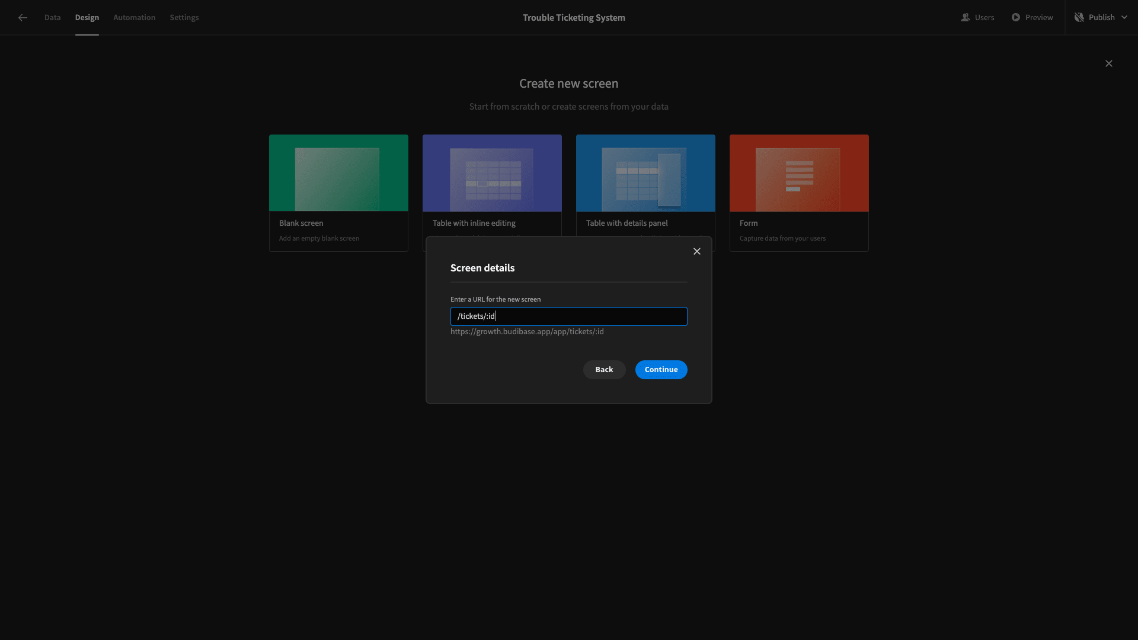
Task: Go back using the arrow icon
Action: pyautogui.click(x=23, y=18)
